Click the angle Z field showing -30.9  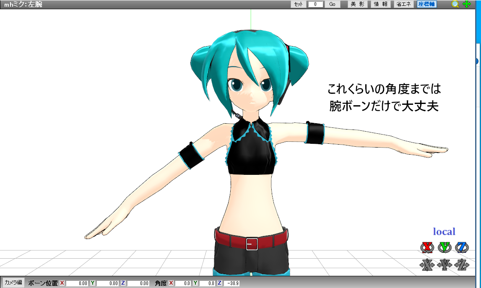[x=231, y=283]
